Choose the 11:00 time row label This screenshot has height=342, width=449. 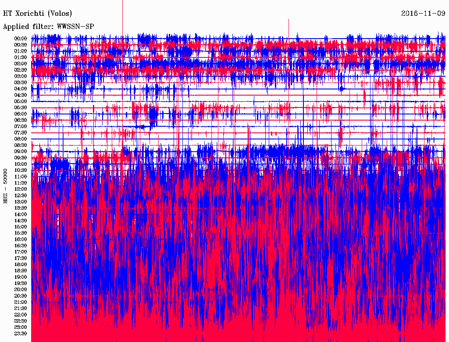[x=21, y=177]
